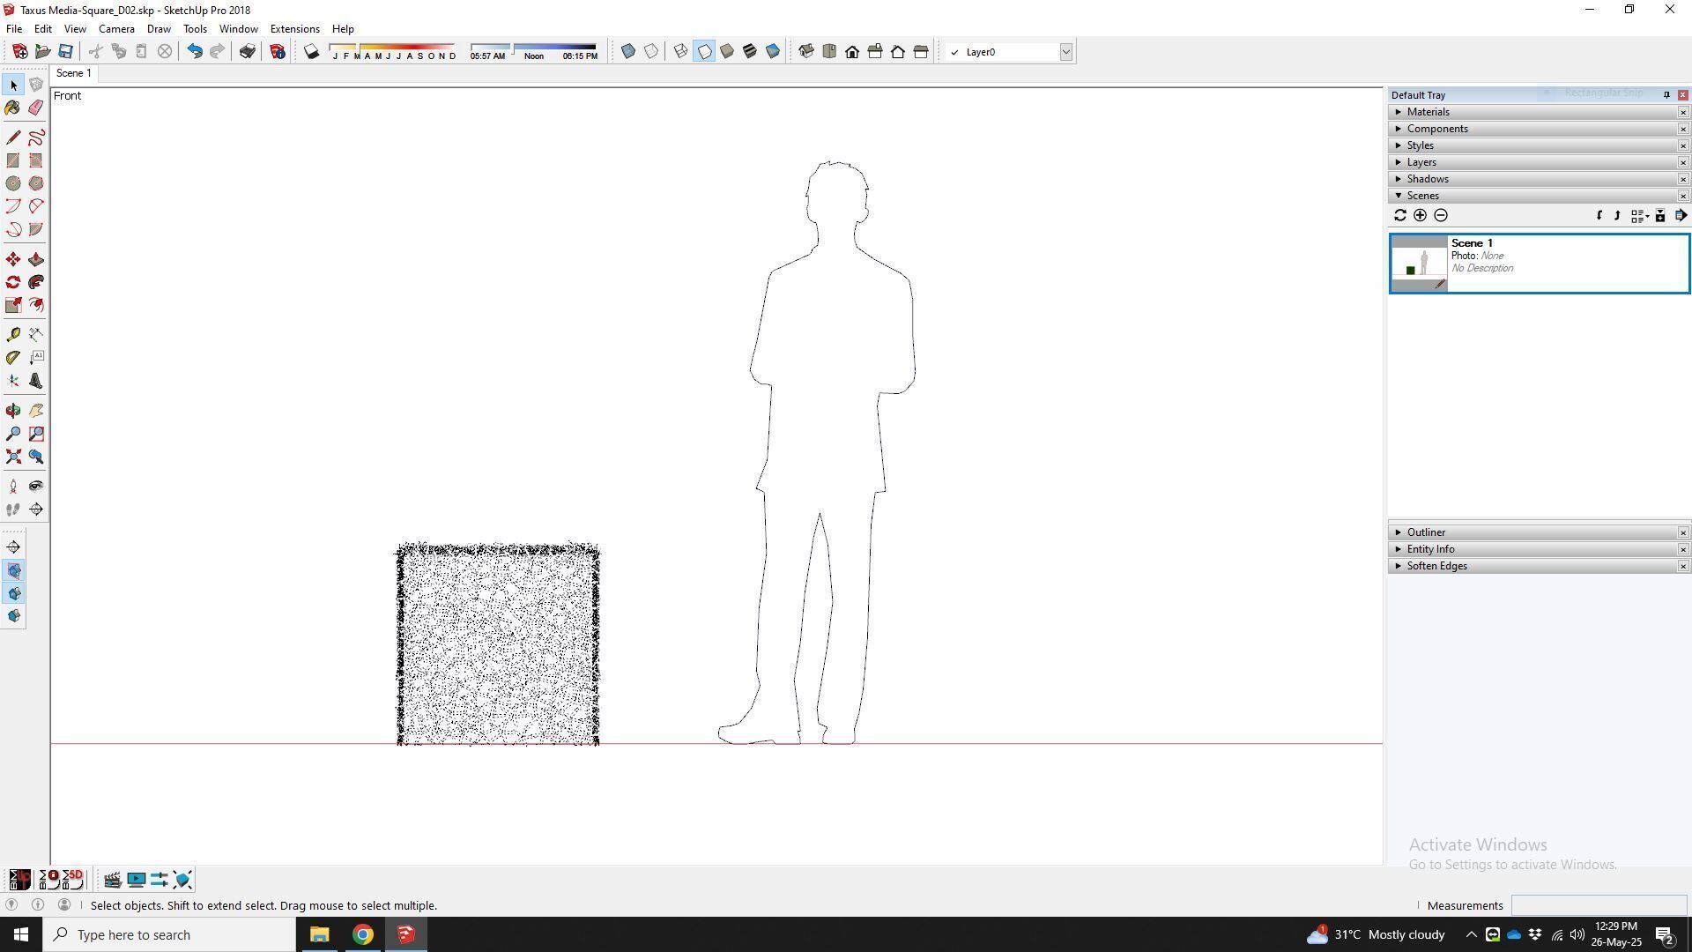Toggle Show/Hide Shadows button

pyautogui.click(x=311, y=52)
